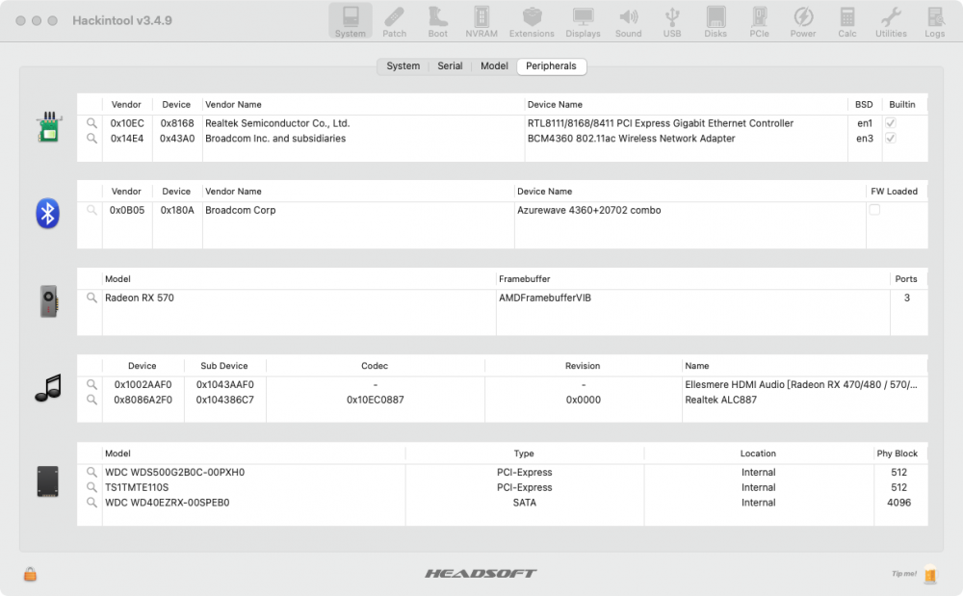Open the Calc calculator tool

point(846,22)
